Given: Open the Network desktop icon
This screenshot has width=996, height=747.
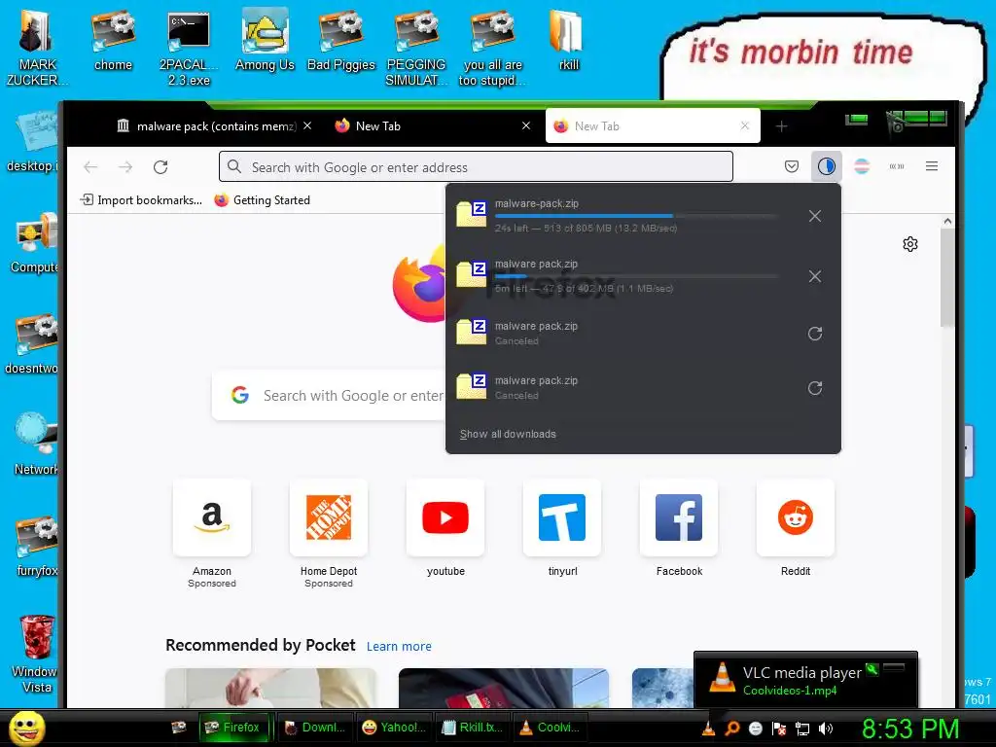Looking at the screenshot, I should (36, 445).
